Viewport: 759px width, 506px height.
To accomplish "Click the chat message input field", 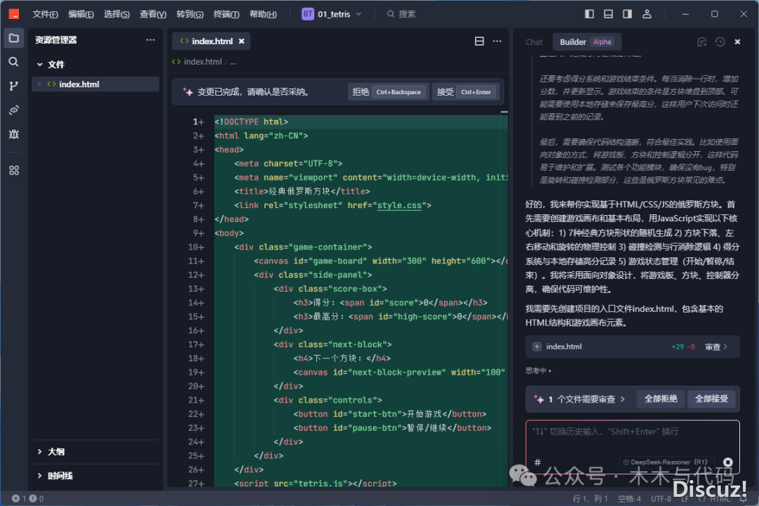I will coord(632,432).
